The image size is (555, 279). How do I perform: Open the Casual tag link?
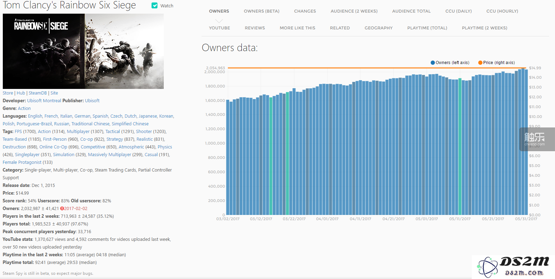[151, 155]
